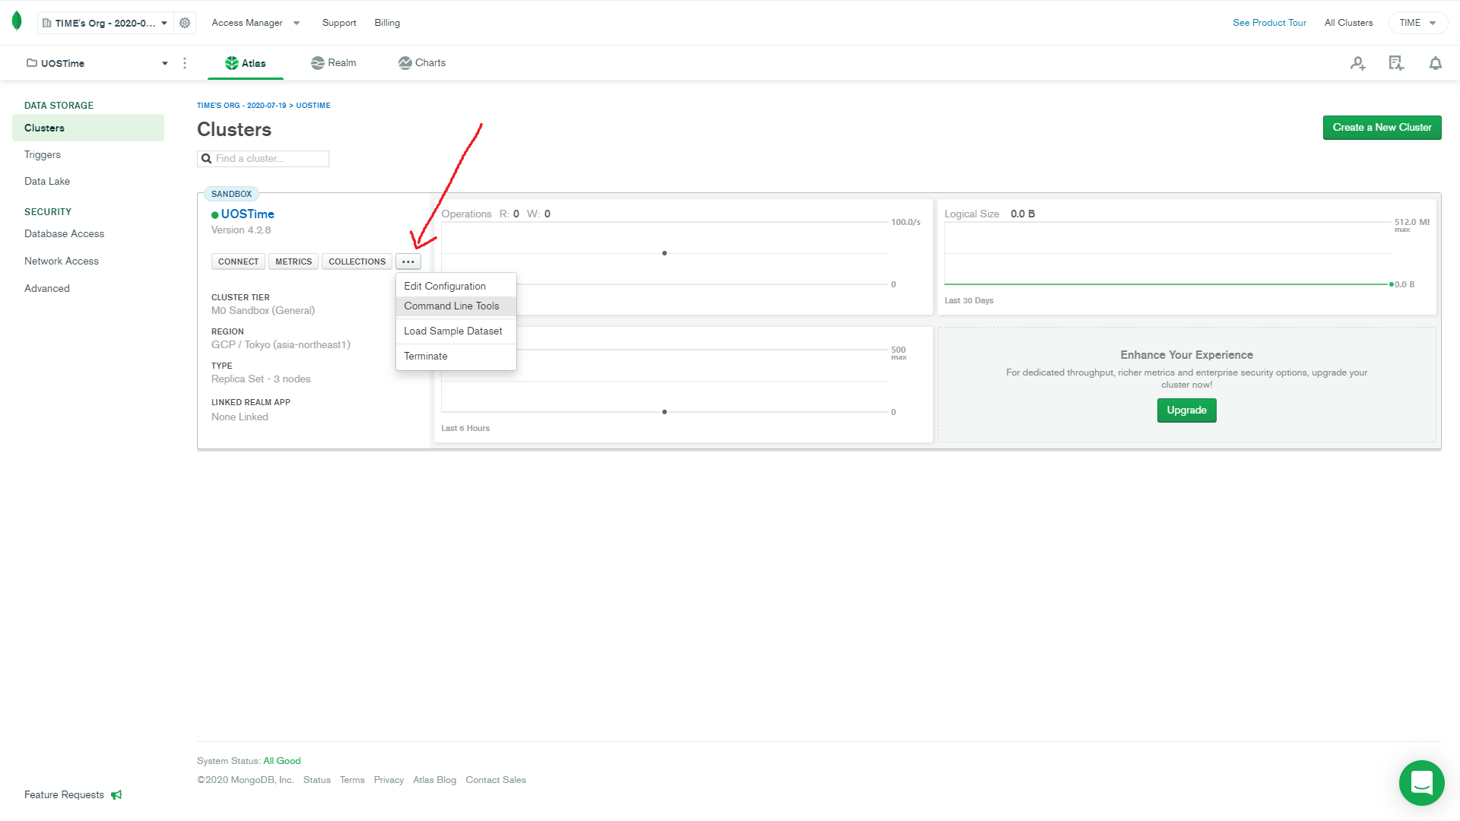Switch to the Charts tab

tap(422, 63)
